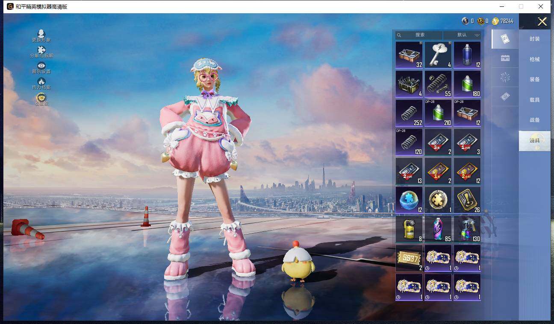554x324 pixels.
Task: Select the toolbox crate with count 4
Action: tap(409, 84)
